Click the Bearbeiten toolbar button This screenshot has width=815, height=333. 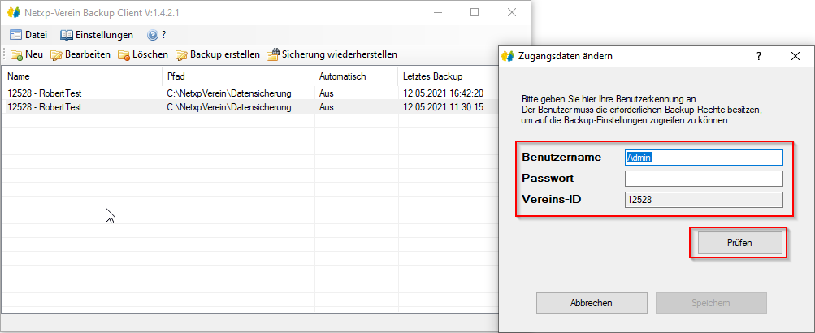tap(80, 54)
